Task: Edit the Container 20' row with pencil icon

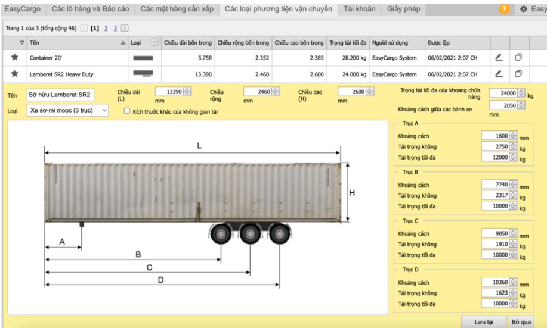Action: coord(499,58)
